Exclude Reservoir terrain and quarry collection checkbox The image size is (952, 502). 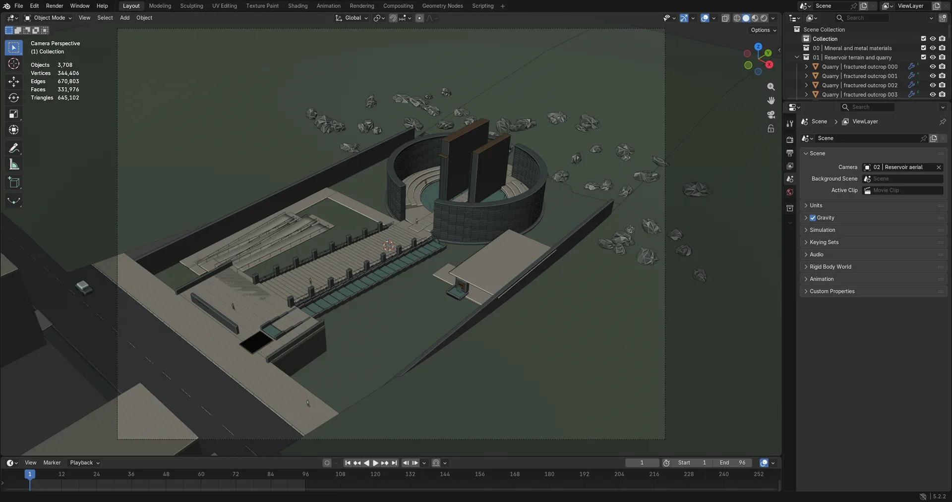923,57
